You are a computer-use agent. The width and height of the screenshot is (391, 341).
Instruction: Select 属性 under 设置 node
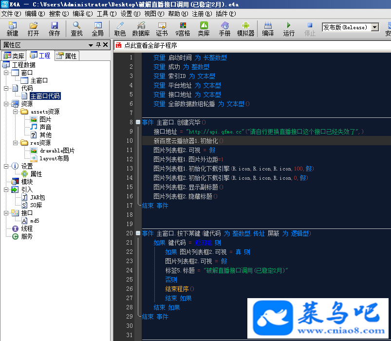click(x=36, y=174)
